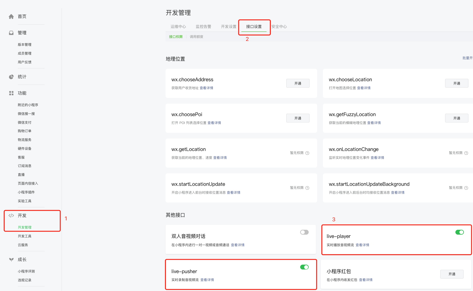This screenshot has height=291, width=473.
Task: Open 开发管理 in the sidebar
Action: click(25, 227)
